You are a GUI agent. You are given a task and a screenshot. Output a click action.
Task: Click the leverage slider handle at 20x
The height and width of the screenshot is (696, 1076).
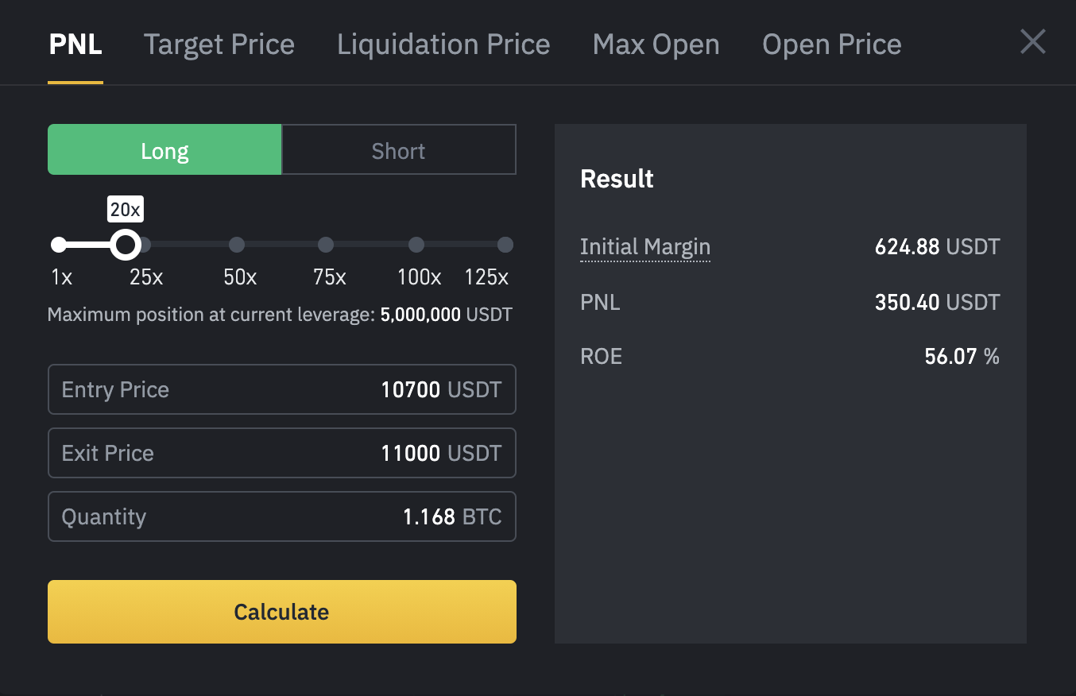(x=125, y=245)
